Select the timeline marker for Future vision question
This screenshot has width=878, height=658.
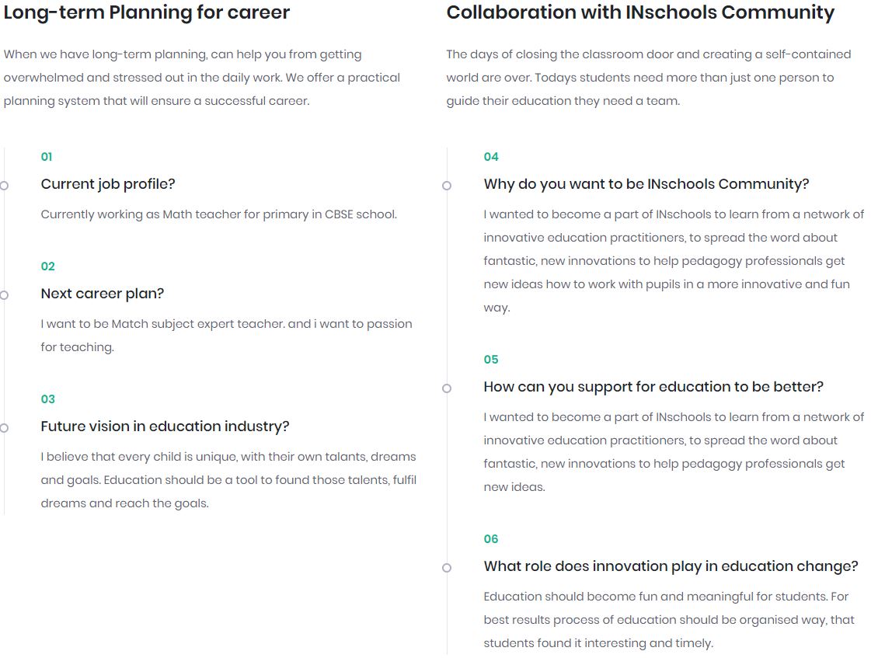pyautogui.click(x=4, y=428)
